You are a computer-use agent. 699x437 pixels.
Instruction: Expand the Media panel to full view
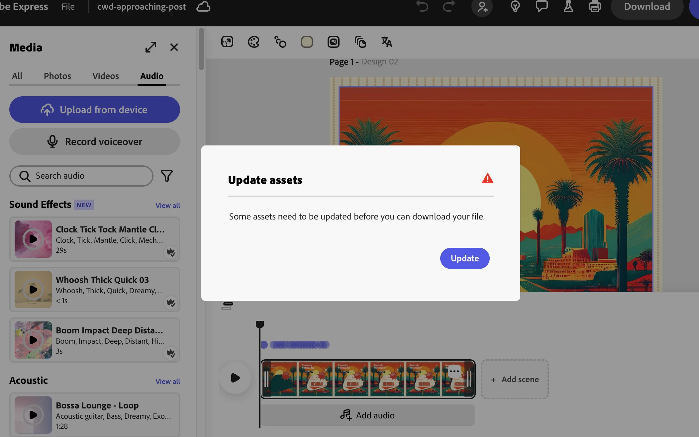click(x=151, y=47)
